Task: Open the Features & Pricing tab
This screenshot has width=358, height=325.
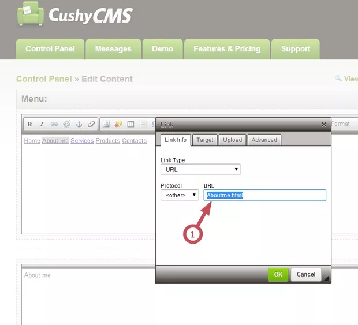Action: pos(227,49)
